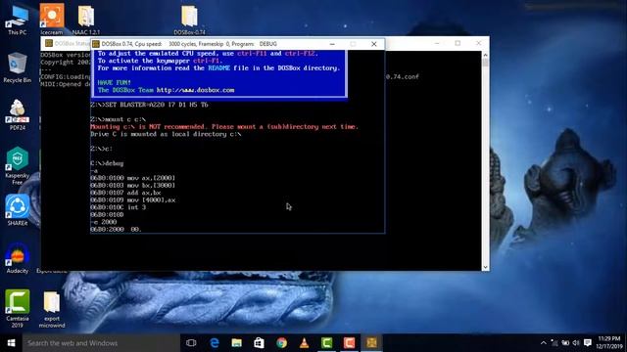Open Microsoft Edge from taskbar
Image resolution: width=627 pixels, height=352 pixels.
(x=215, y=343)
